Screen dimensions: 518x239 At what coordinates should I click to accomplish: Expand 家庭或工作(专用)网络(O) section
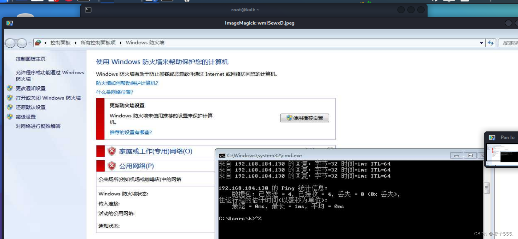click(156, 151)
